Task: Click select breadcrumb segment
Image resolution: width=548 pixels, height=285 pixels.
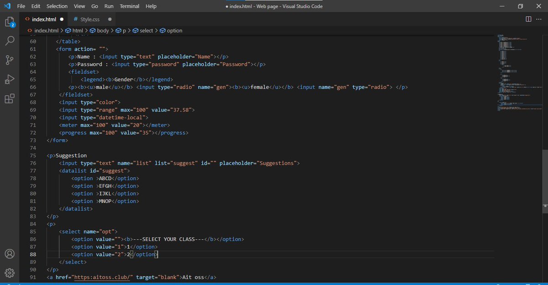Action: point(143,31)
